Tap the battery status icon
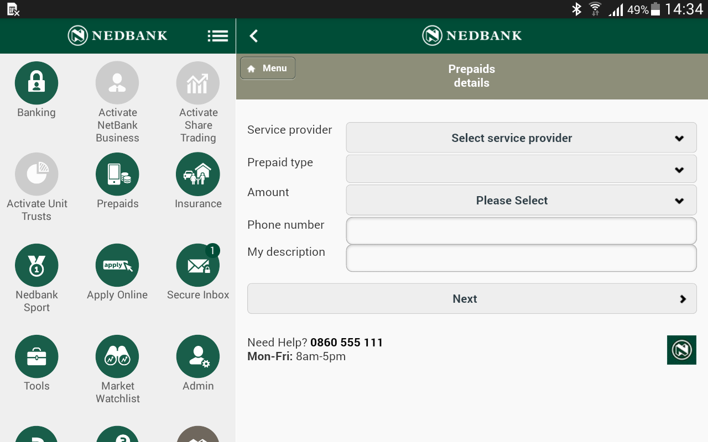The image size is (708, 442). [x=655, y=9]
